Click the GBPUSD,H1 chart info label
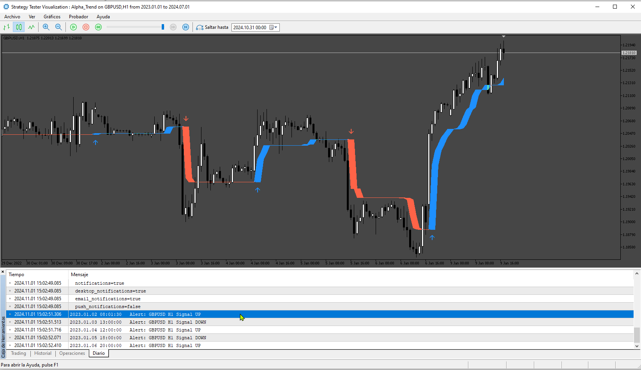This screenshot has width=641, height=370. click(x=42, y=38)
